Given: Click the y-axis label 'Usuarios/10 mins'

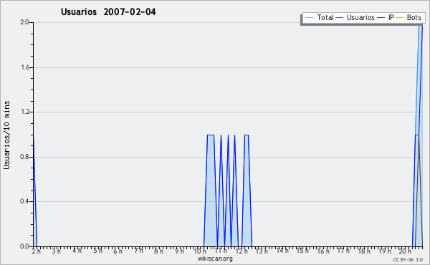Looking at the screenshot, I should coord(6,135).
